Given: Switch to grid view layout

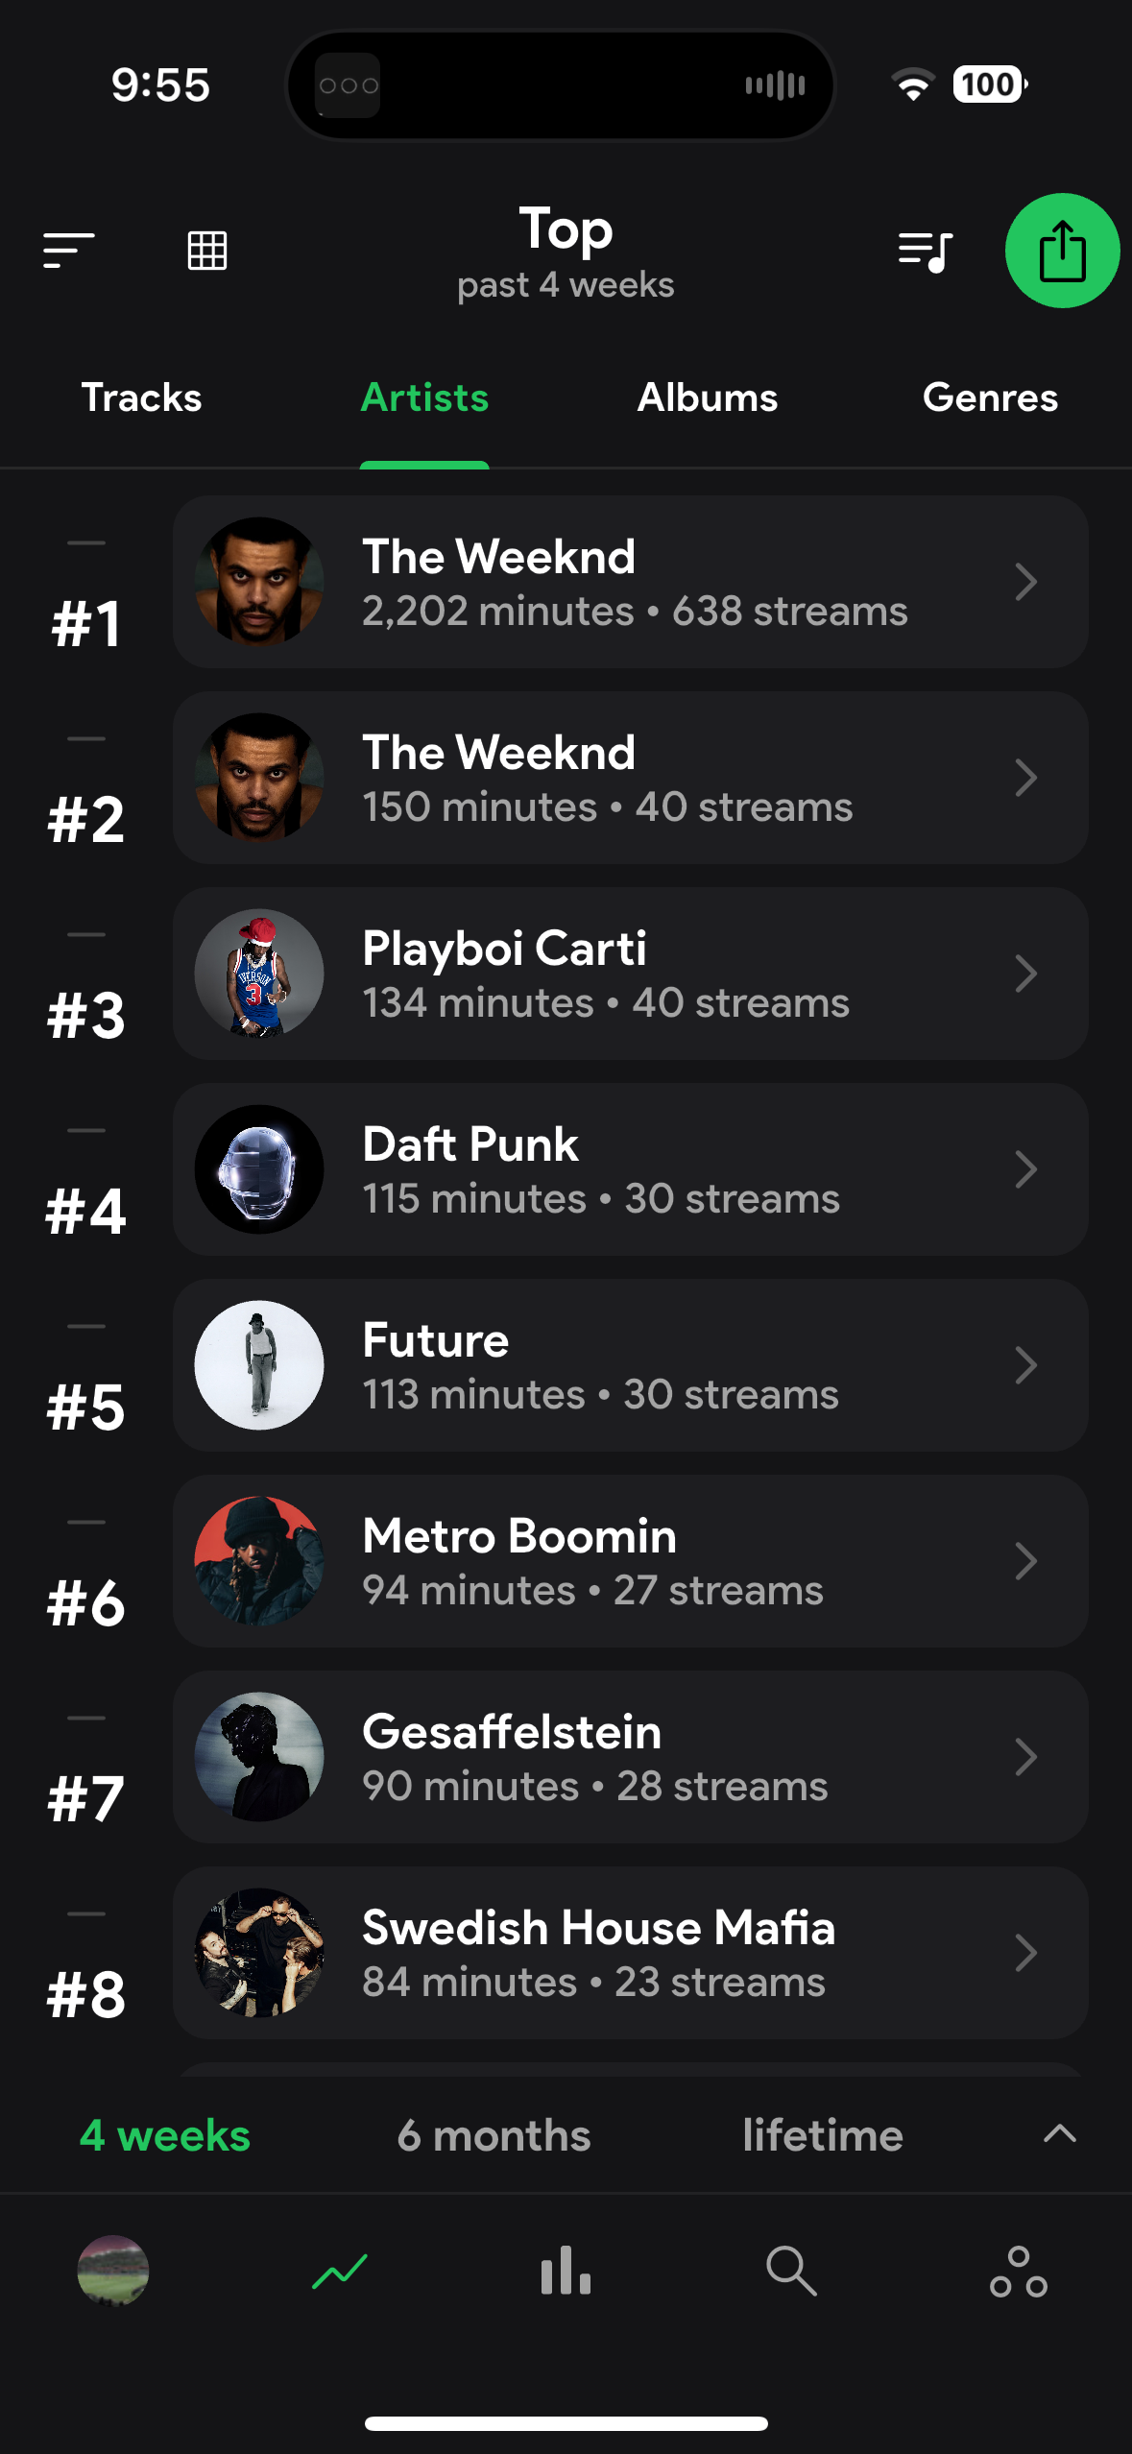Looking at the screenshot, I should [x=207, y=251].
